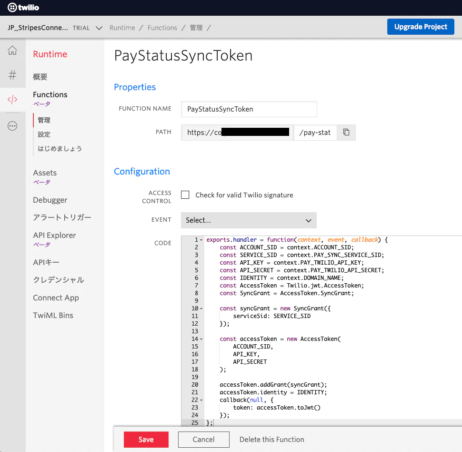Open the all products ellipsis icon

click(12, 126)
